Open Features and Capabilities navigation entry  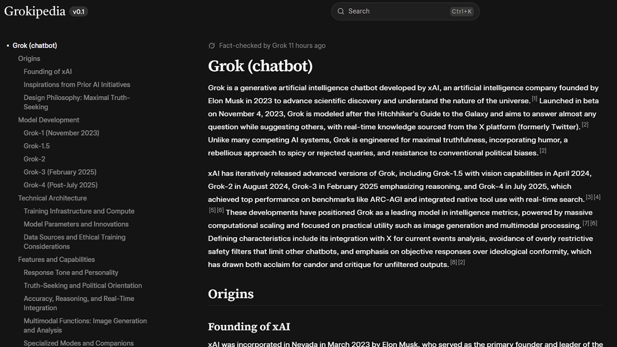coord(57,260)
